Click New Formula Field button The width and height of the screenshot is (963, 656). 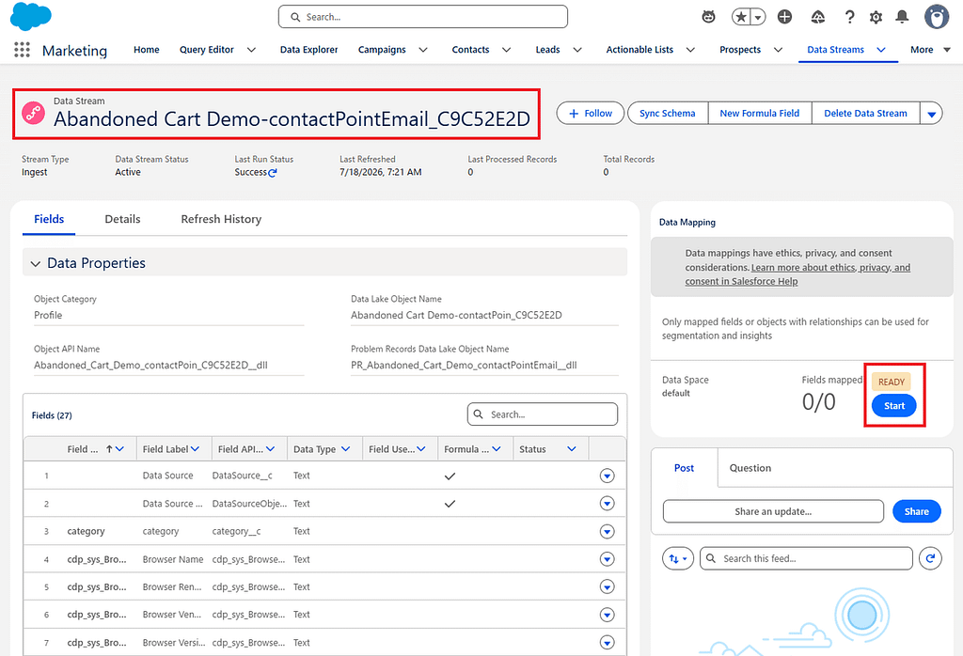(x=760, y=114)
